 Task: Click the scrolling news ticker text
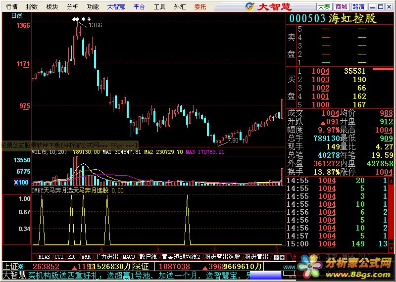point(139,275)
